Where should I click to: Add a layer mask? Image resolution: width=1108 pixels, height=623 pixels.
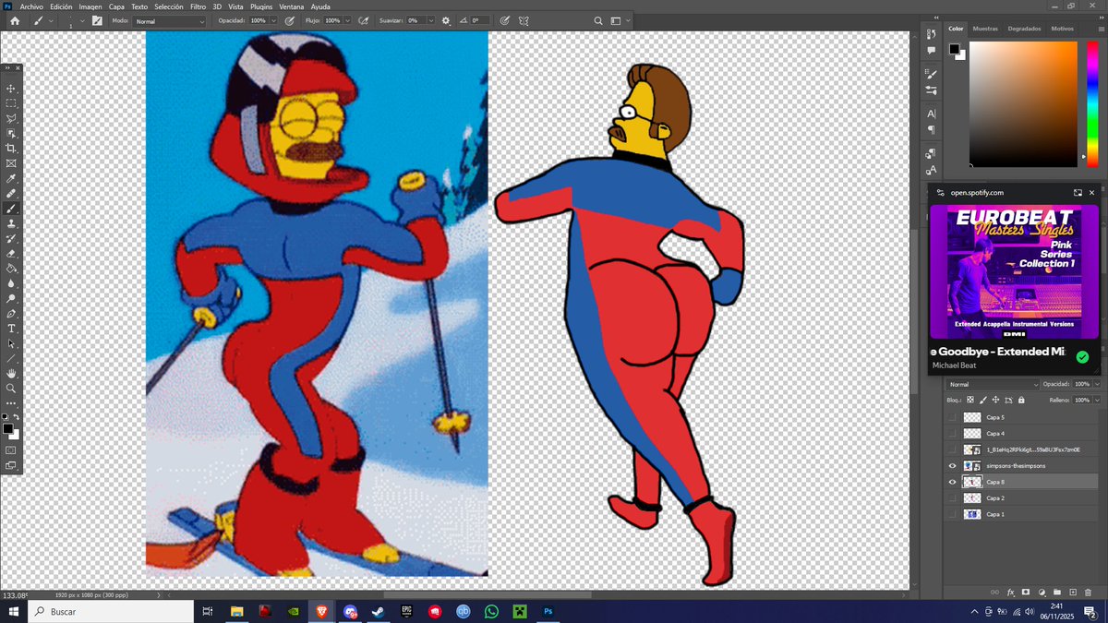pos(1026,592)
